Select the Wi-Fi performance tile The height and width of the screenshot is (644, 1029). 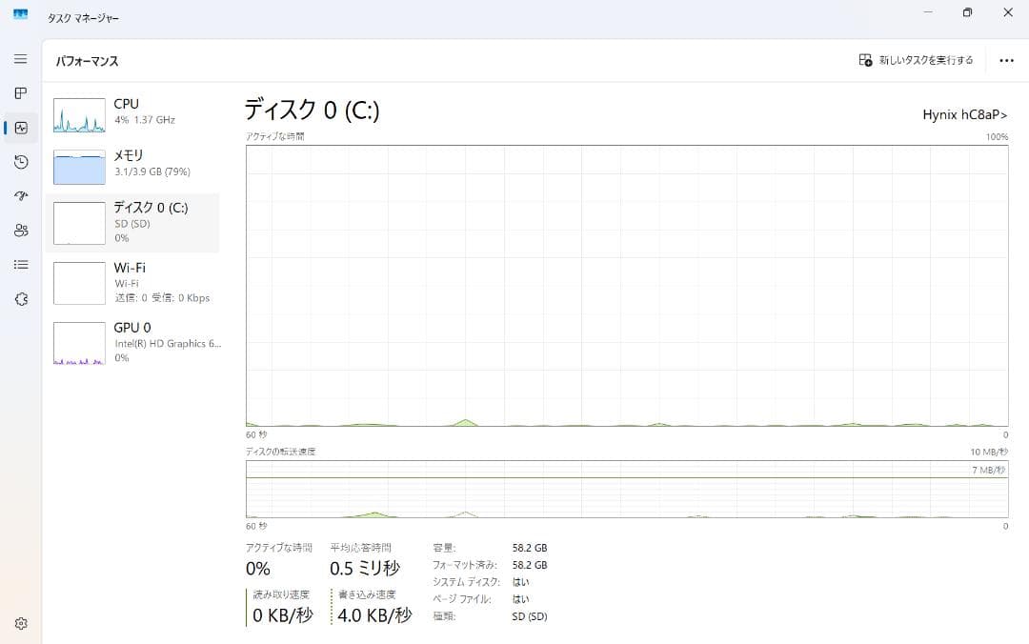(133, 282)
